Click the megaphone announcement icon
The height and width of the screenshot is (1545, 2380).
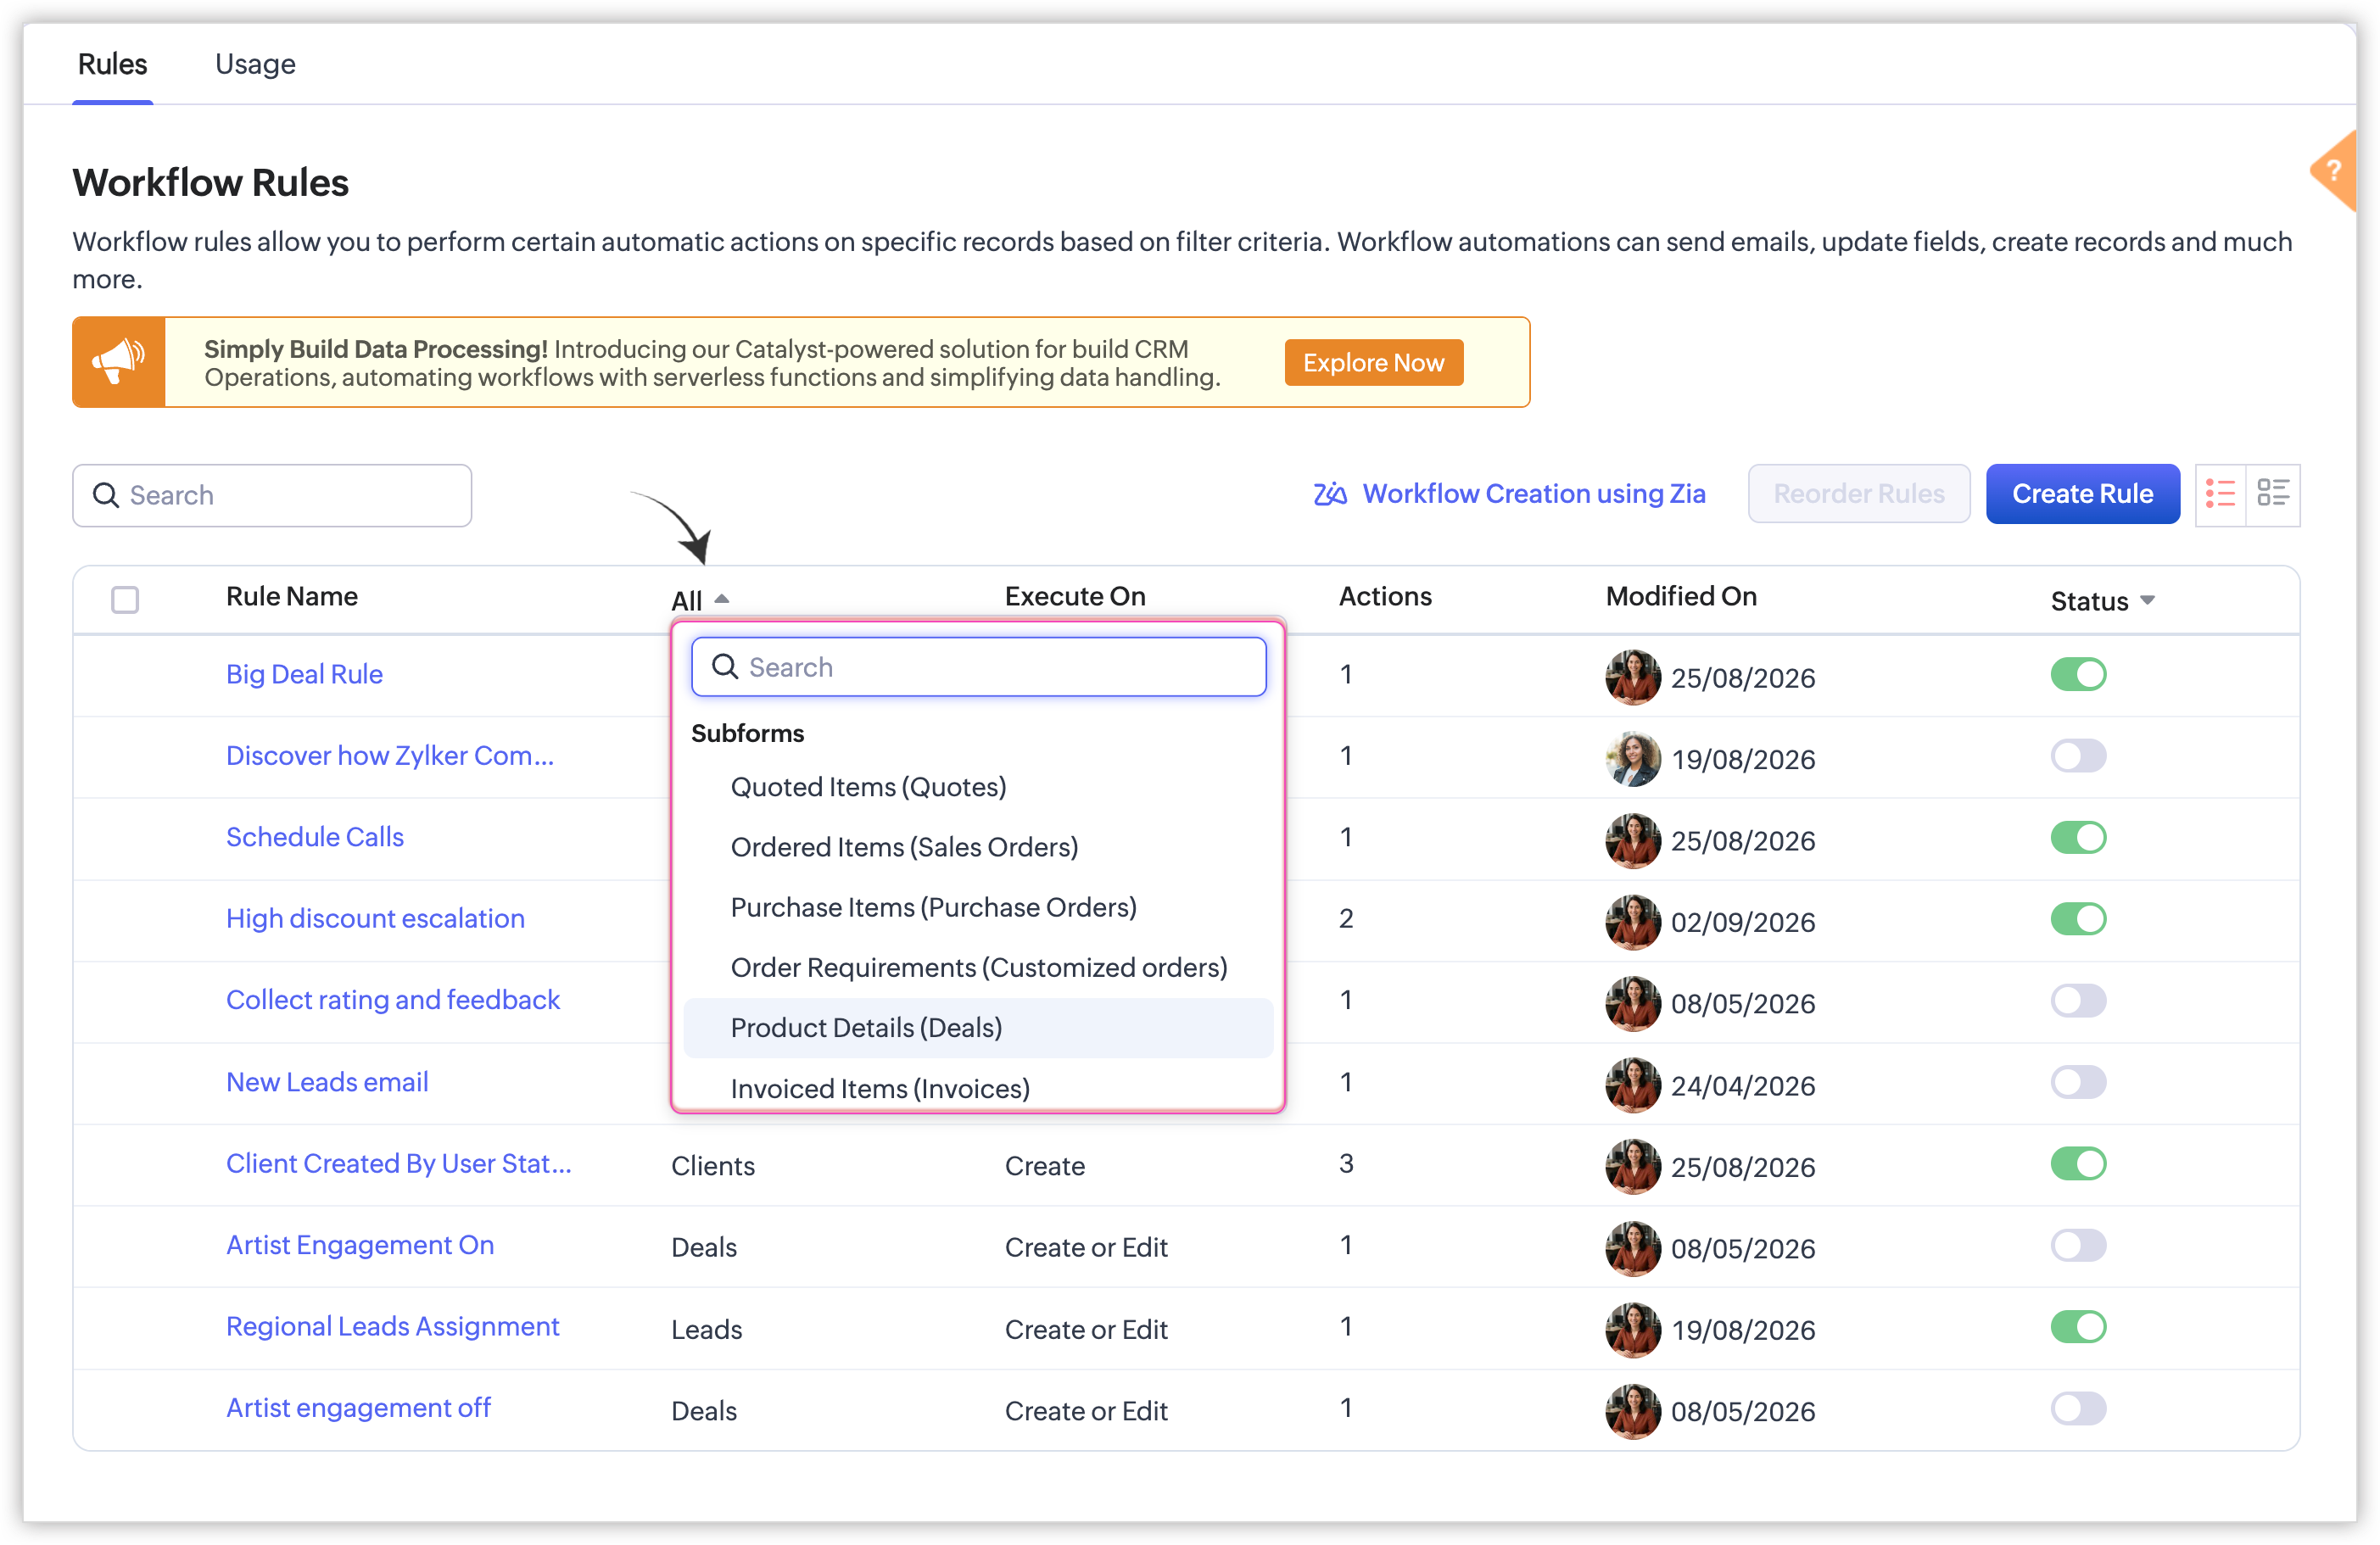(x=119, y=362)
